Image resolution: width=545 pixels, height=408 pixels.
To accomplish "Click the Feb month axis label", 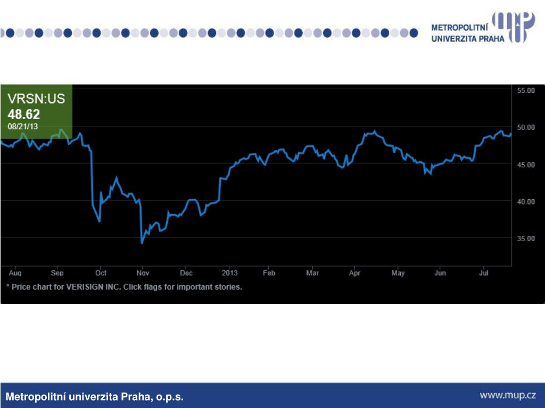I will [269, 273].
